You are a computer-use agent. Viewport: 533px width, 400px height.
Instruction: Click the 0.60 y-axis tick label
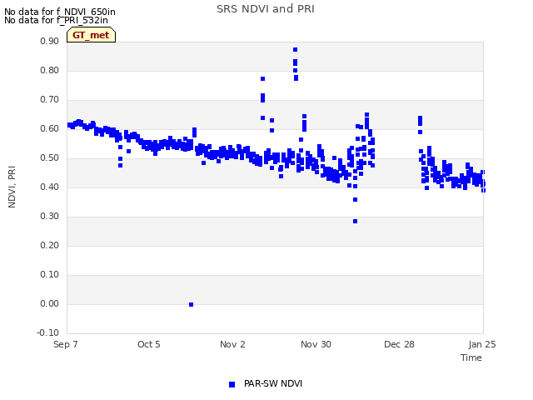(50, 128)
